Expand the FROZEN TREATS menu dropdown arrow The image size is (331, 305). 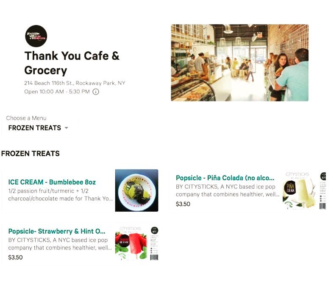(66, 128)
